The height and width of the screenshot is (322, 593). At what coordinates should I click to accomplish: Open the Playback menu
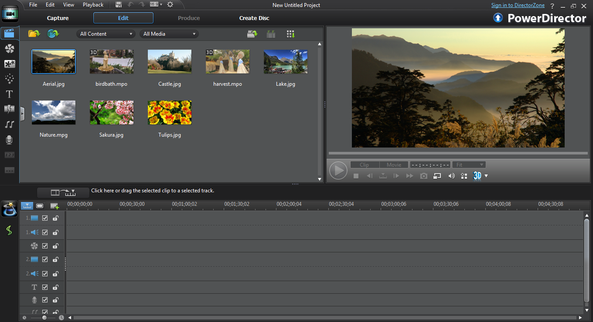(x=93, y=5)
